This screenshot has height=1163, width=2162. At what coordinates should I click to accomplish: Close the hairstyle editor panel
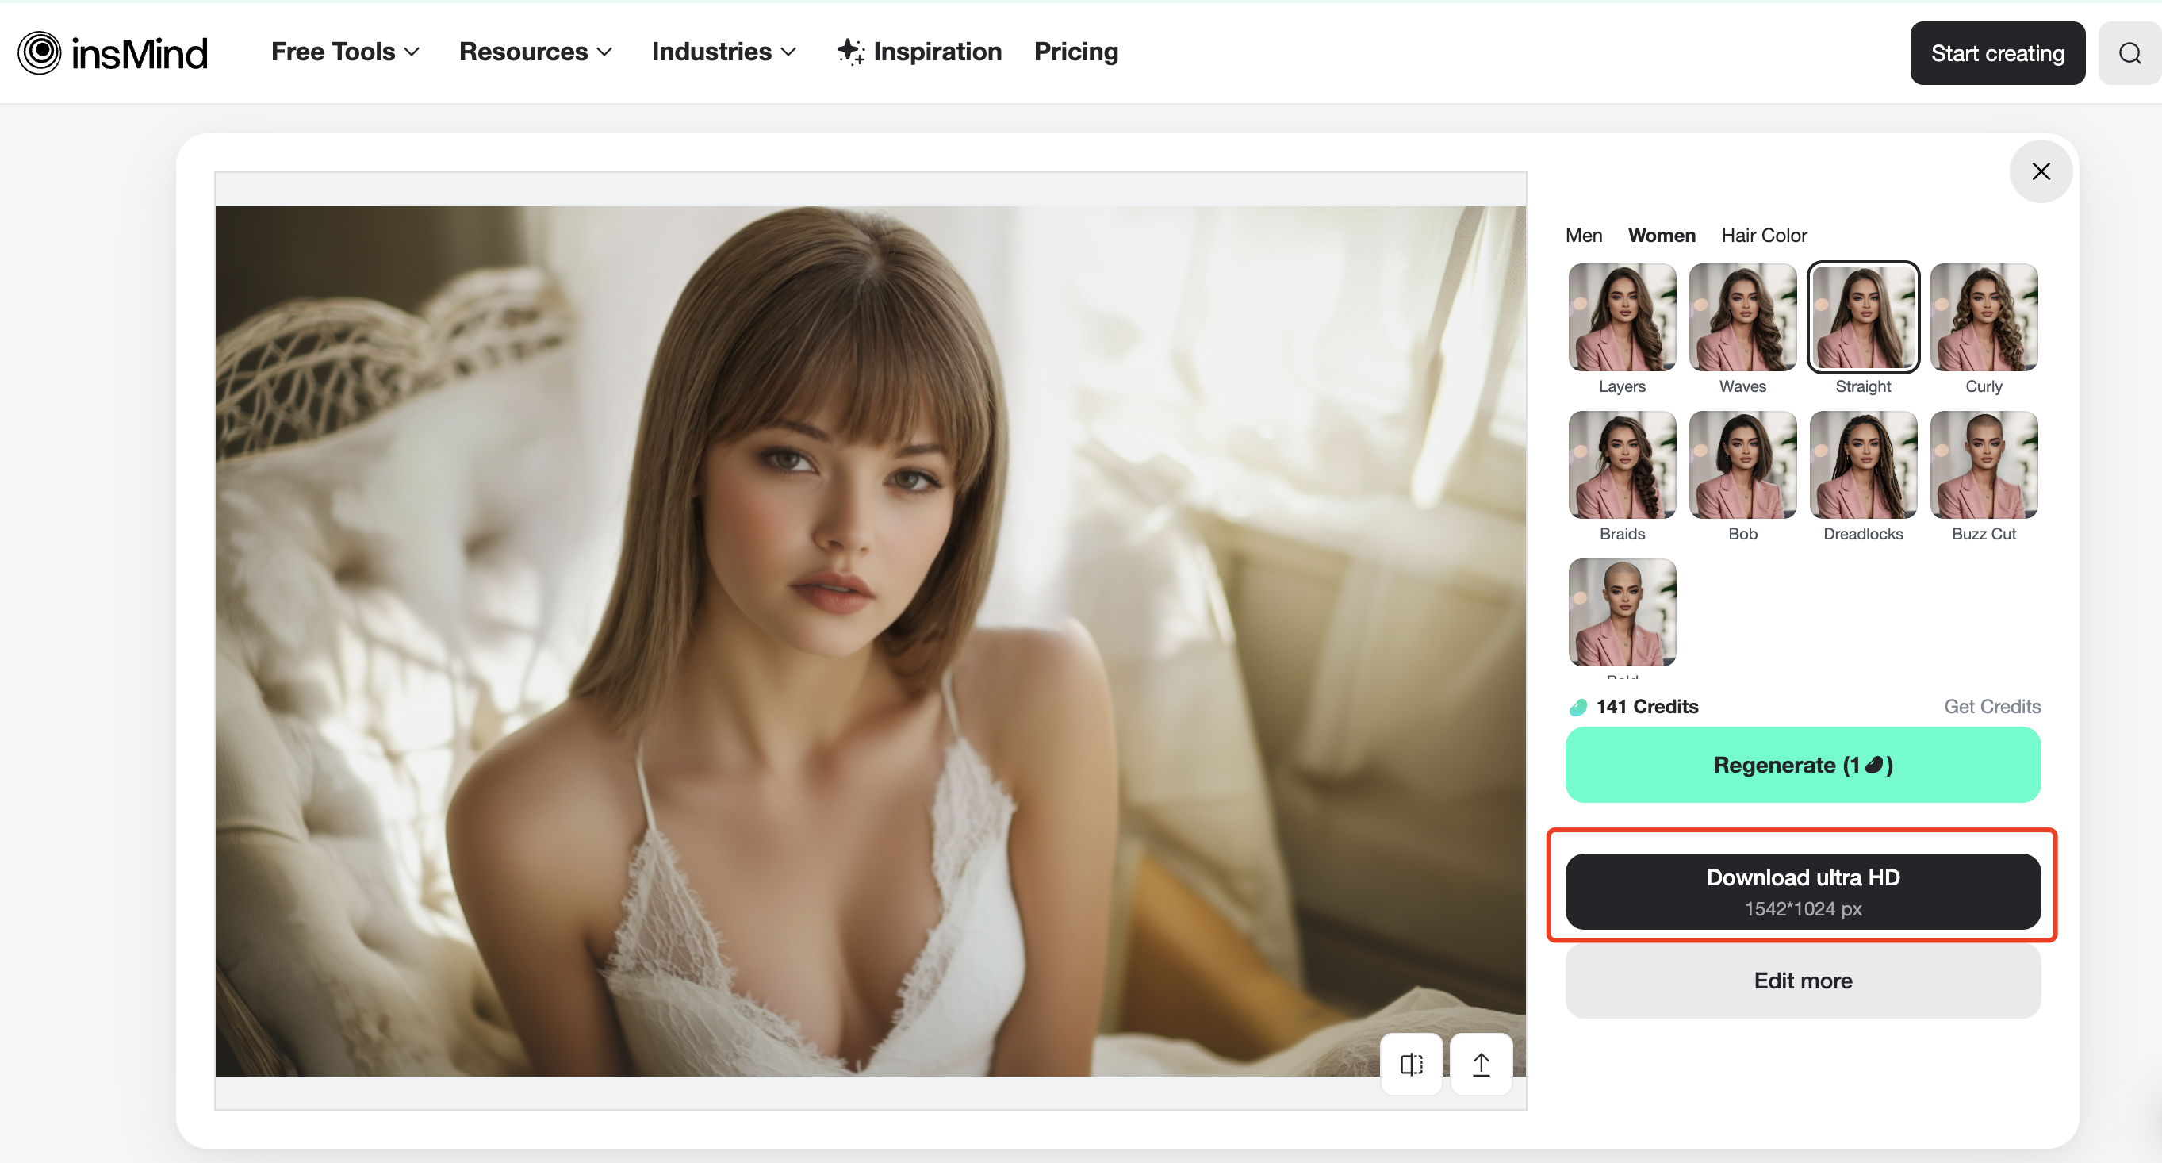(2041, 171)
